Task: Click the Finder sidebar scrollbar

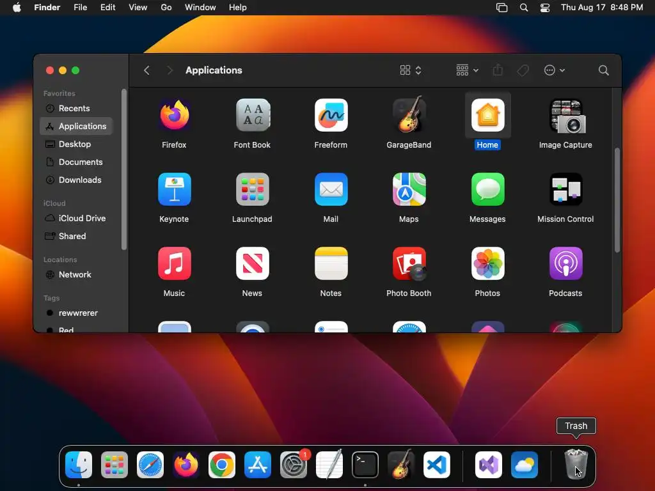Action: 123,169
